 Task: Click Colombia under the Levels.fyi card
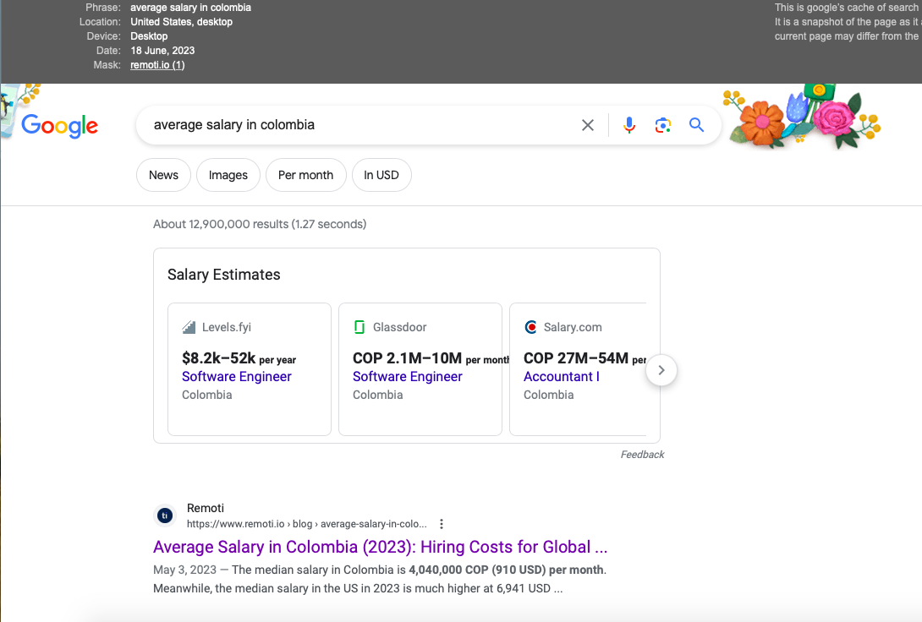207,395
